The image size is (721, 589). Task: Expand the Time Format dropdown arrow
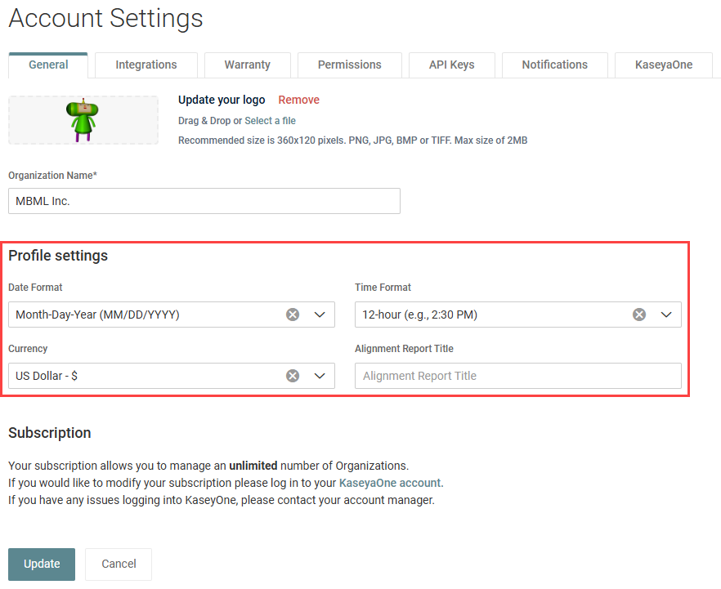[x=666, y=315]
